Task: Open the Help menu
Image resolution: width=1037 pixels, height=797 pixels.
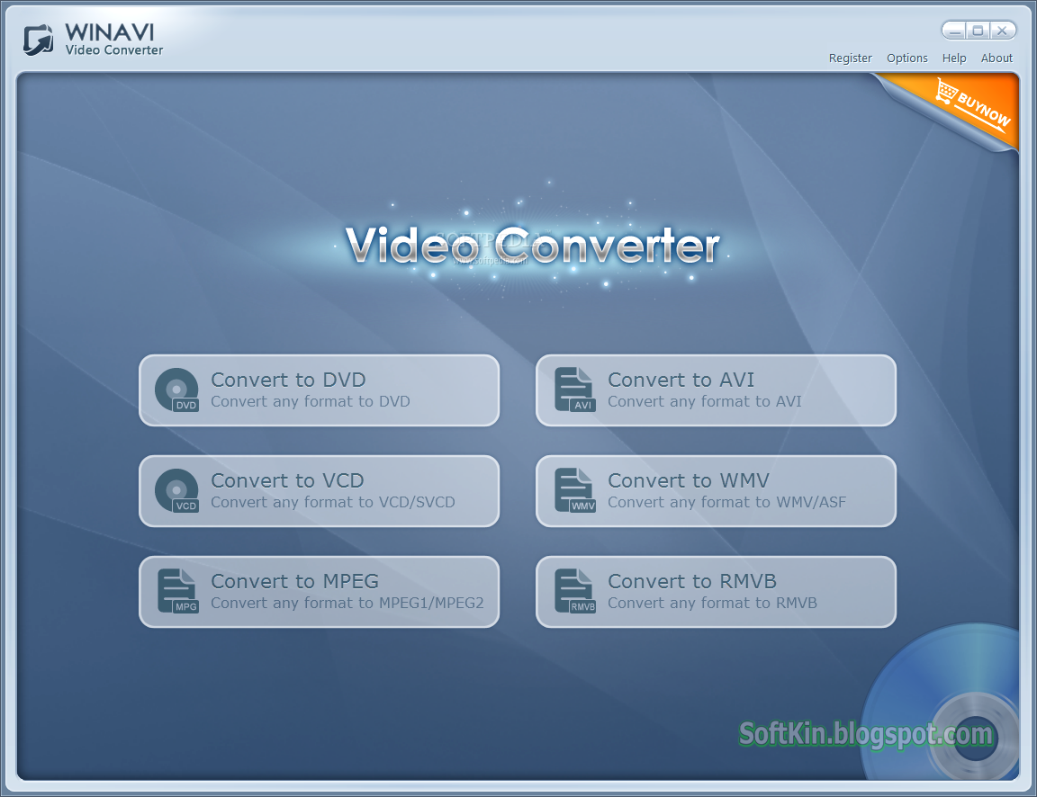Action: [x=954, y=58]
